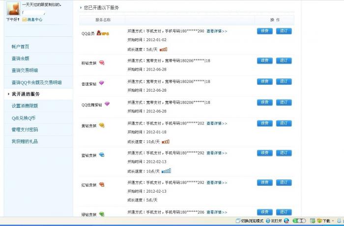
Task: Click the green diamond icon beside 绿钻贵族
Action: [x=102, y=214]
